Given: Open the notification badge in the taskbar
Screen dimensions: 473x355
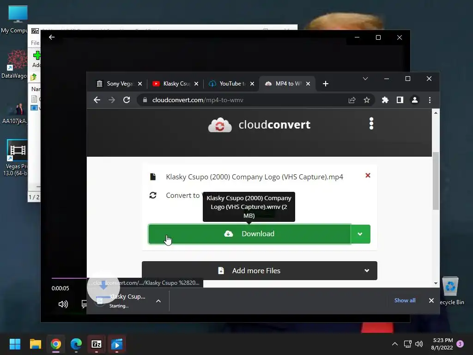Looking at the screenshot, I should [x=460, y=343].
